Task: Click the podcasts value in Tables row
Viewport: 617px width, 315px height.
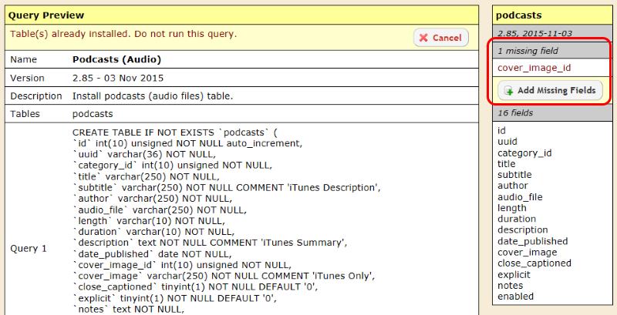Action: tap(93, 114)
